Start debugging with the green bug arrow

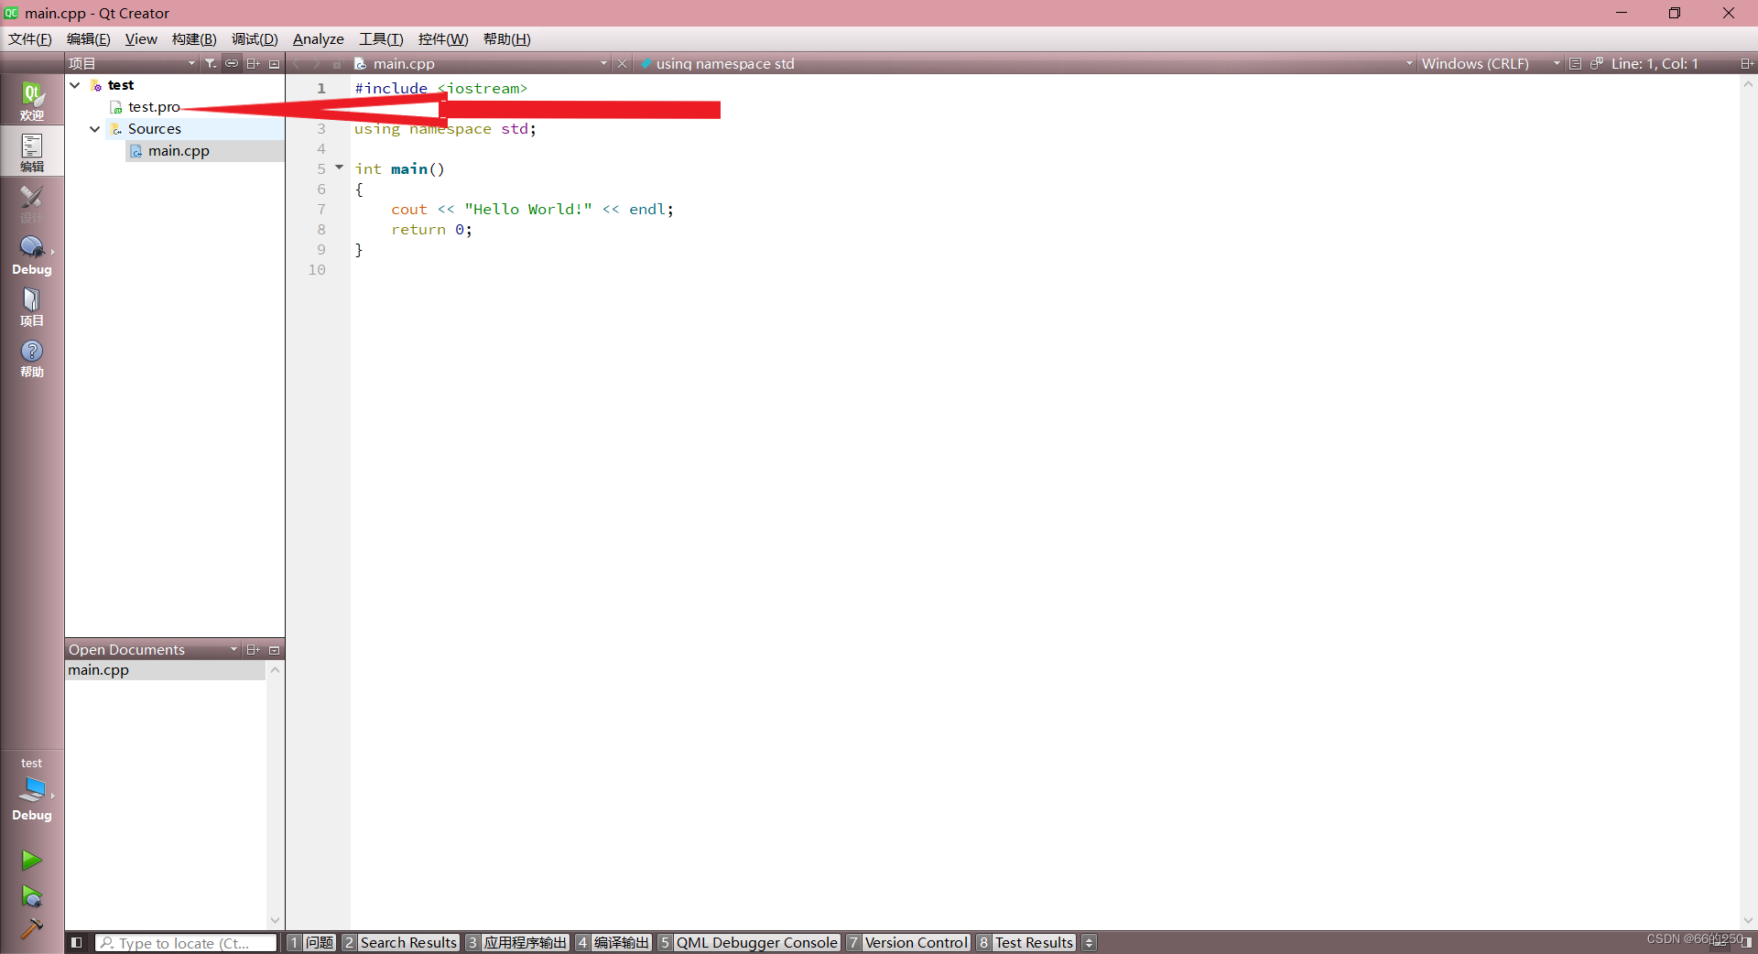pos(32,895)
